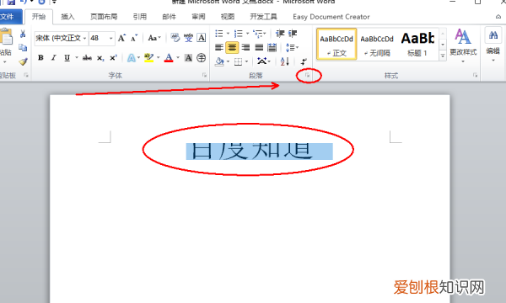506x303 pixels.
Task: Apply Character Border to text
Action: [202, 38]
